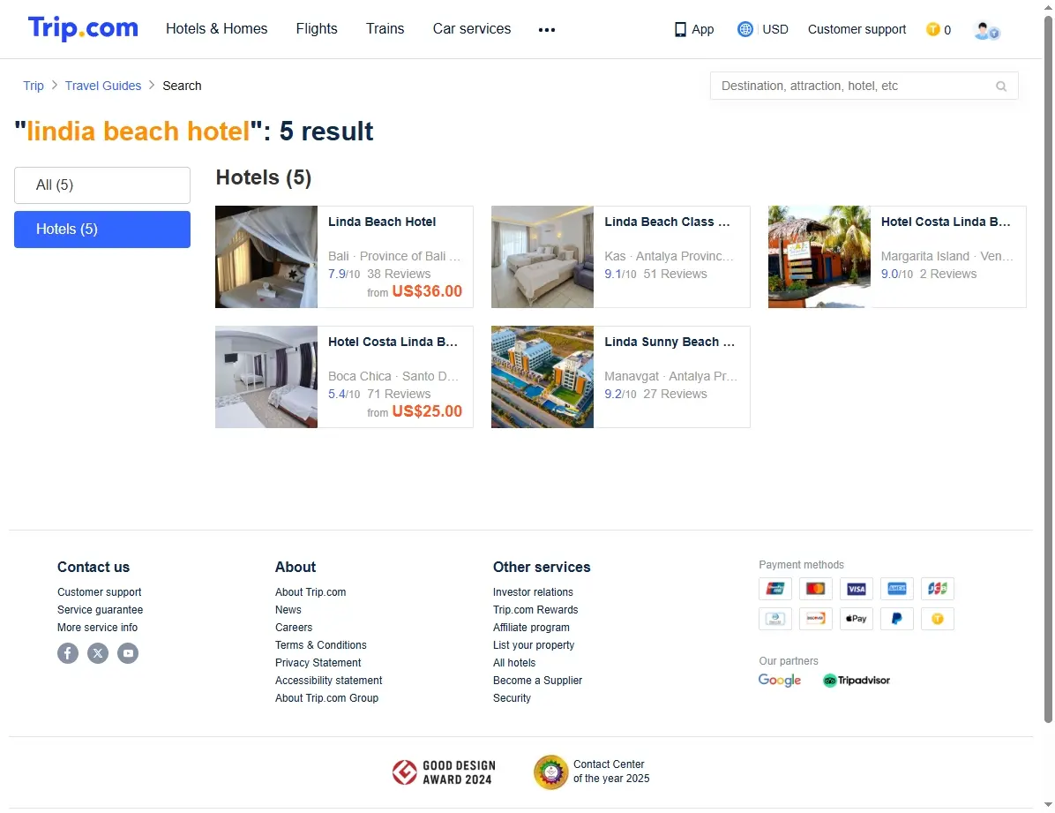Image resolution: width=1055 pixels, height=813 pixels.
Task: Open All hotels footer link
Action: (x=514, y=663)
